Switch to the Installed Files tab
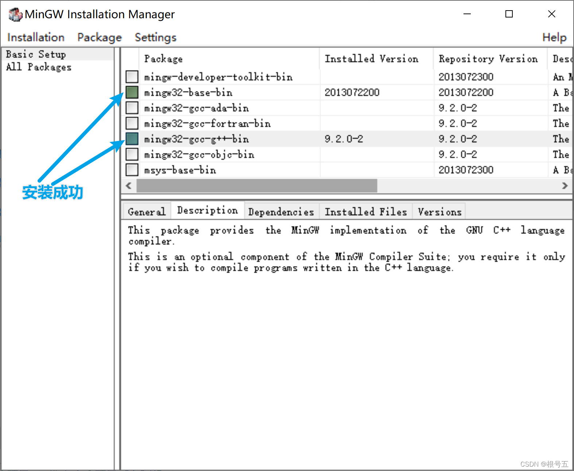The image size is (574, 471). point(366,212)
